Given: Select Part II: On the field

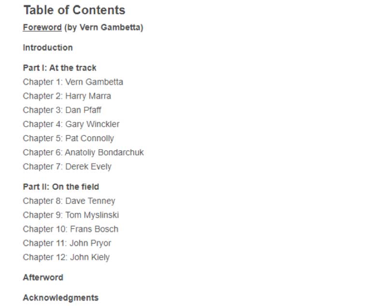Looking at the screenshot, I should tap(61, 187).
